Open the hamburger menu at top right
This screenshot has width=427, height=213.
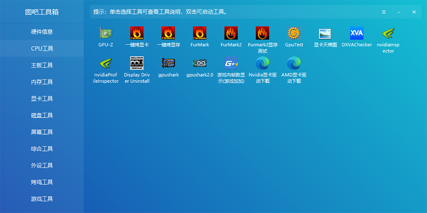click(x=384, y=12)
